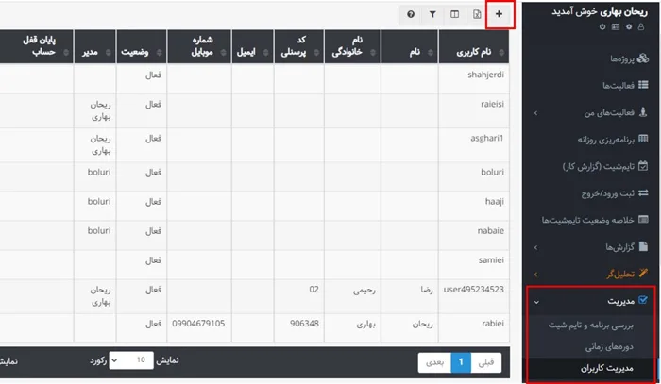Open the filter funnel icon
This screenshot has width=661, height=384.
432,14
